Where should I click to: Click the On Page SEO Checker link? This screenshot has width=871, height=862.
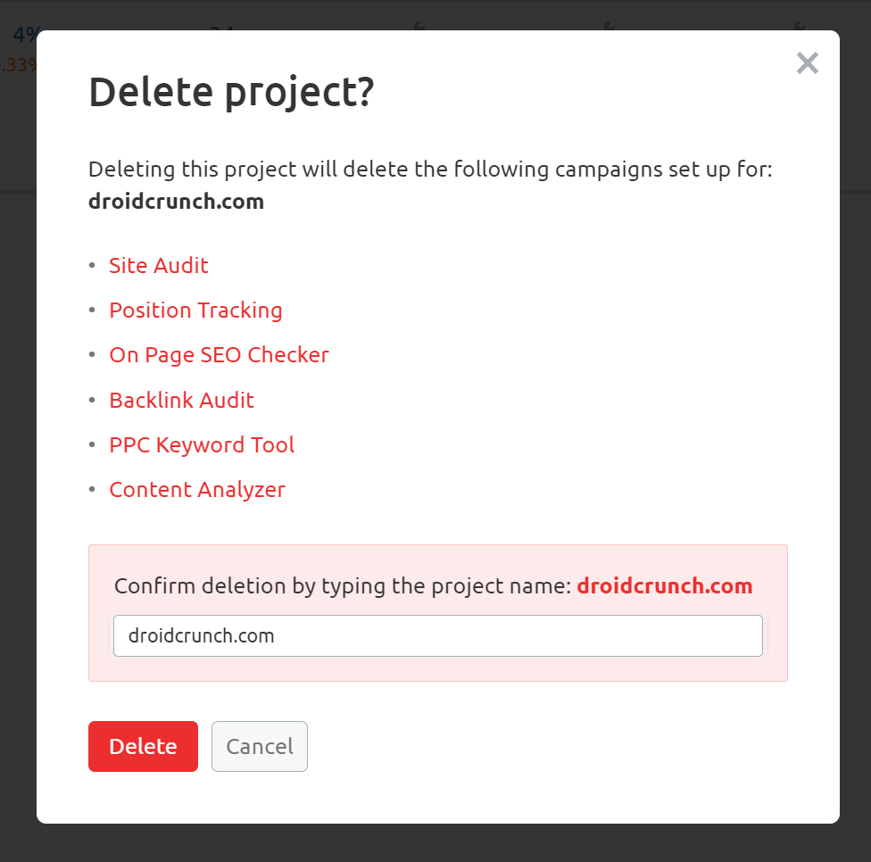tap(219, 355)
